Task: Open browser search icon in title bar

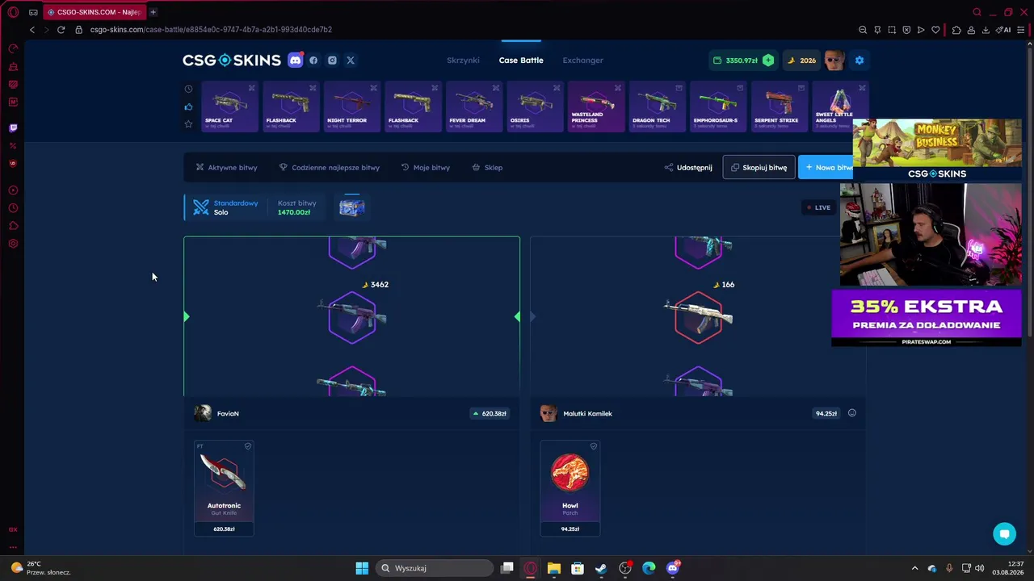Action: click(x=977, y=12)
